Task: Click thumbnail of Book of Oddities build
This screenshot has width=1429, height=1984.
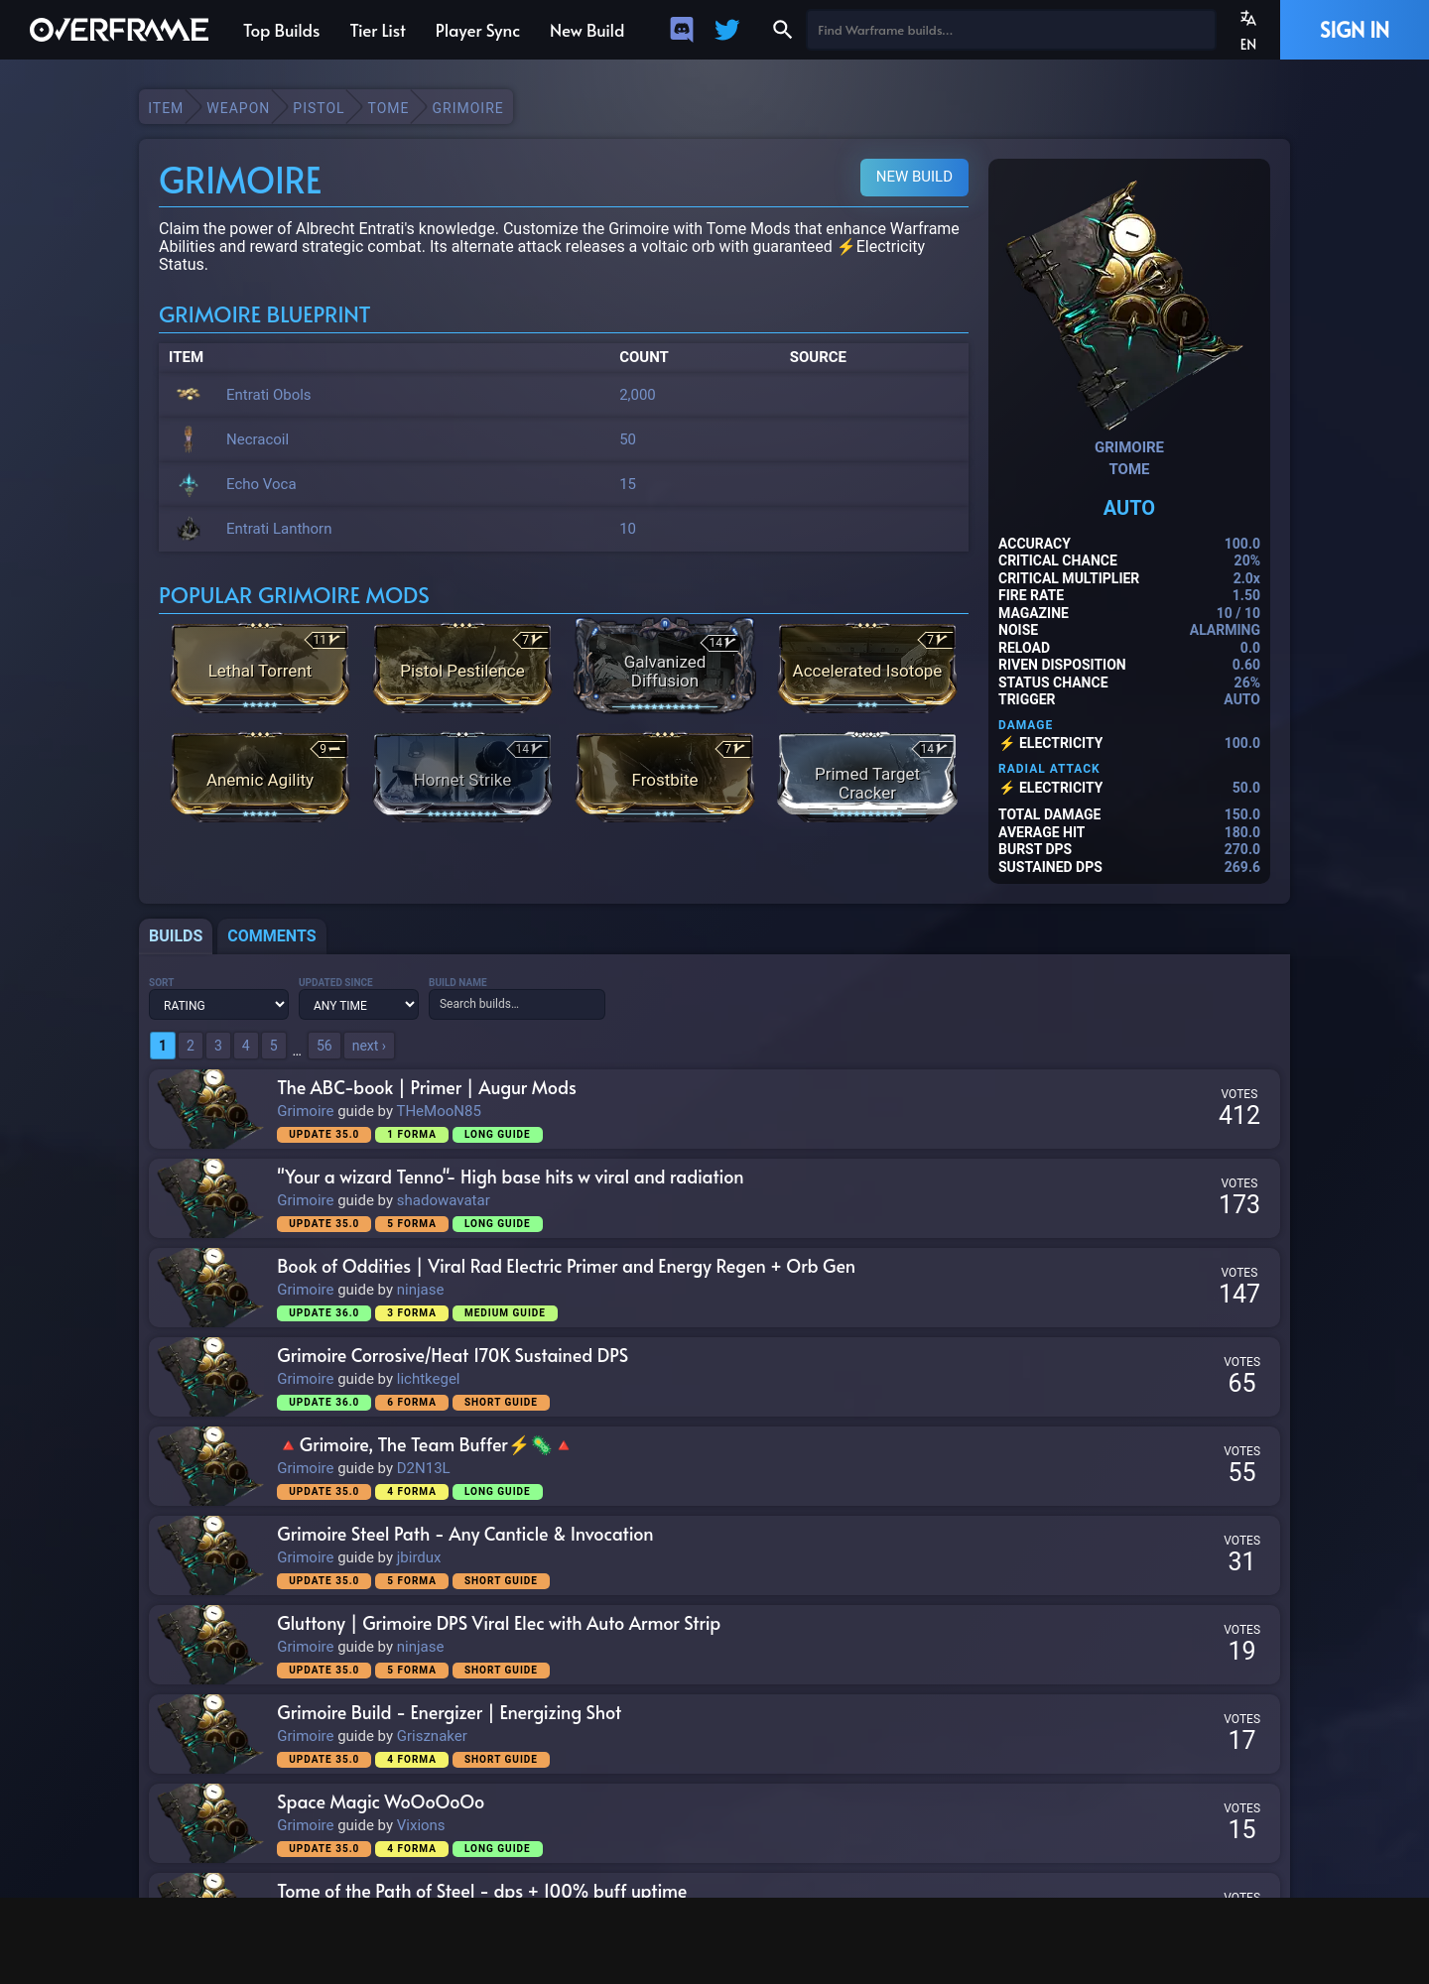Action: click(208, 1288)
